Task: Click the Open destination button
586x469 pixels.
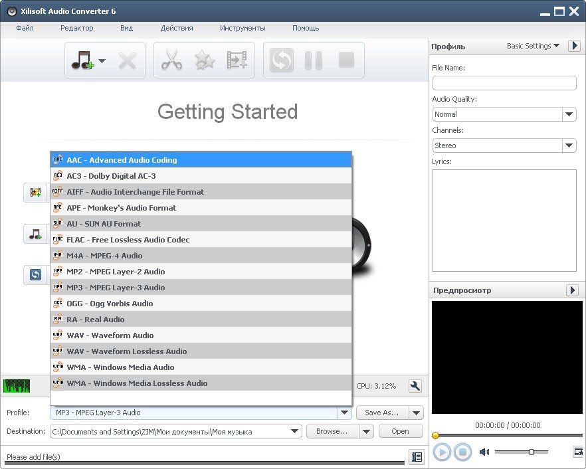Action: [x=401, y=431]
